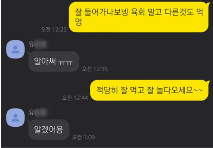
Task: Tap sender name 유 above 알겠어용
Action: (x=32, y=113)
